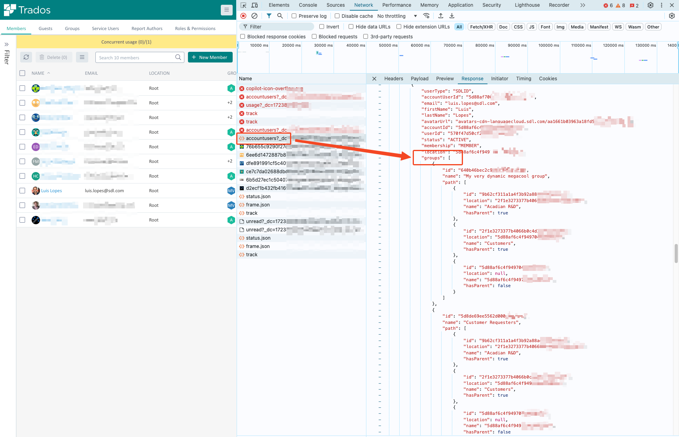
Task: Click the New Member button
Action: (x=210, y=57)
